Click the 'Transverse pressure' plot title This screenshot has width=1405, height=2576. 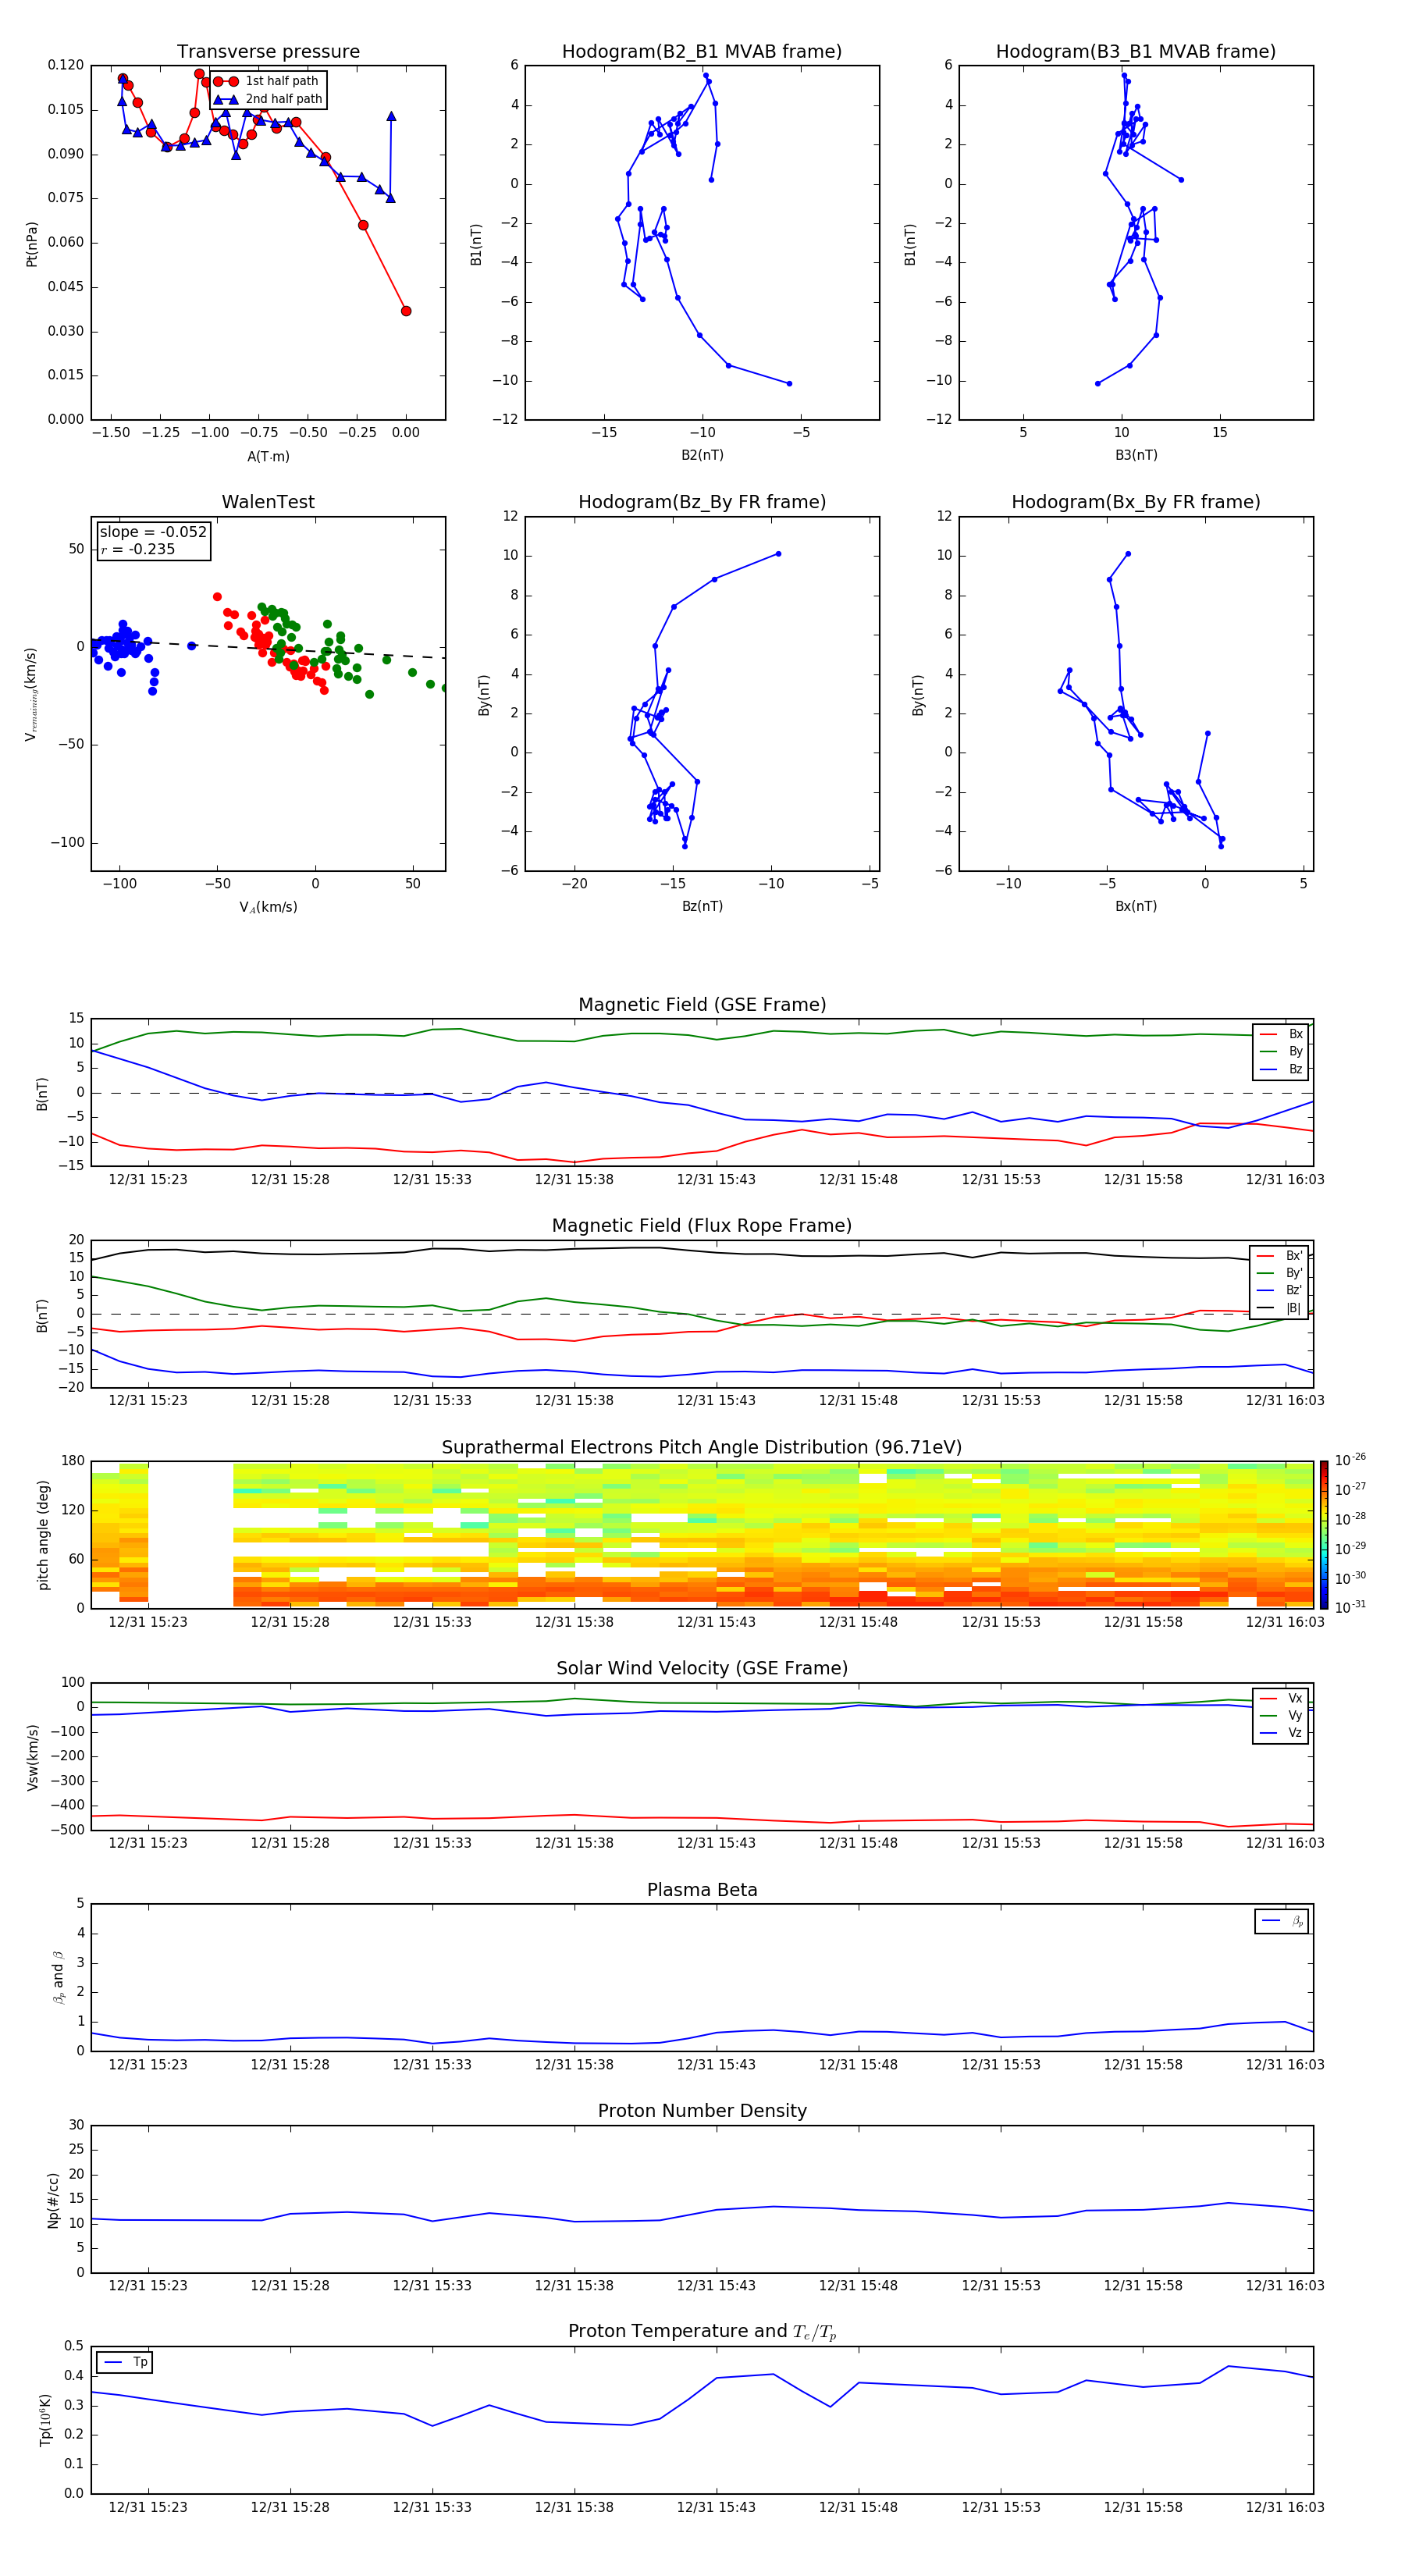268,52
